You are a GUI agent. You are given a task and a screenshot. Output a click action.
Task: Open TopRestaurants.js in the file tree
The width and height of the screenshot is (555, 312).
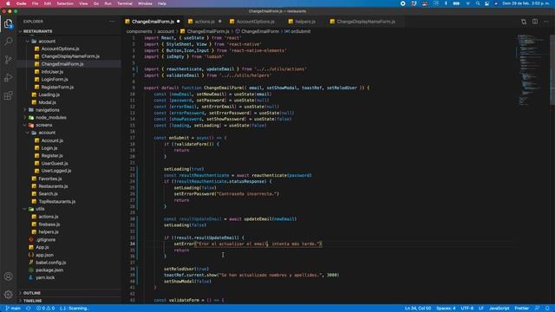point(57,202)
